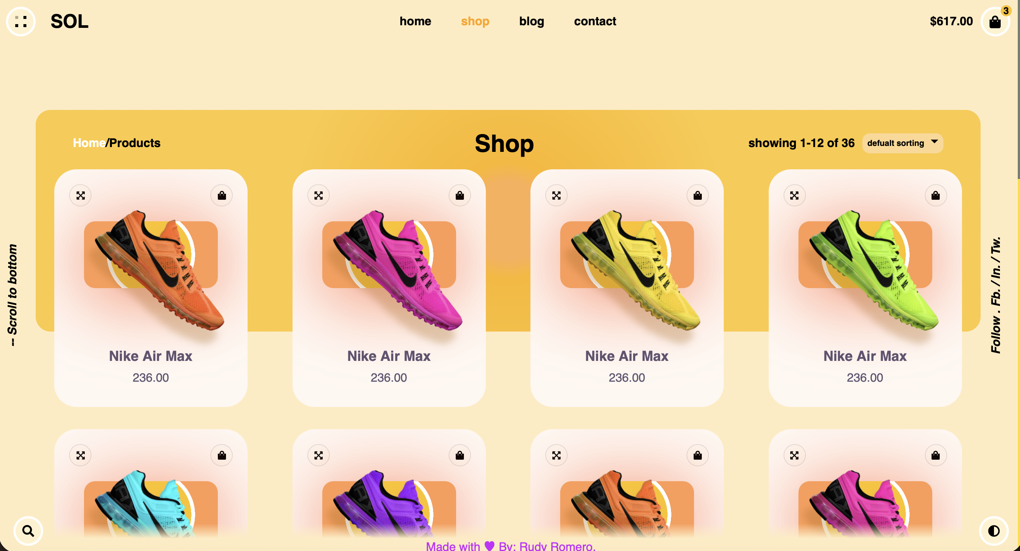Click the green Nike Air Max title
1020x551 pixels.
pyautogui.click(x=865, y=356)
